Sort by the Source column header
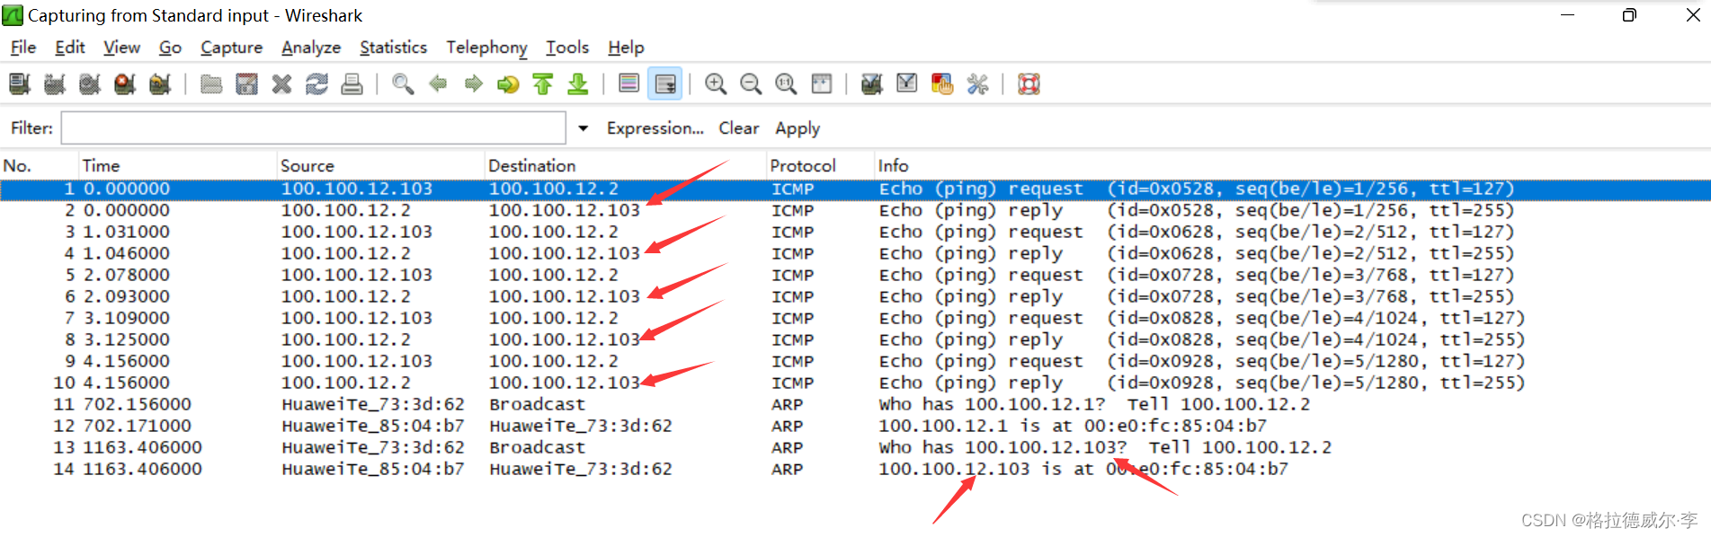This screenshot has height=537, width=1711. (380, 165)
